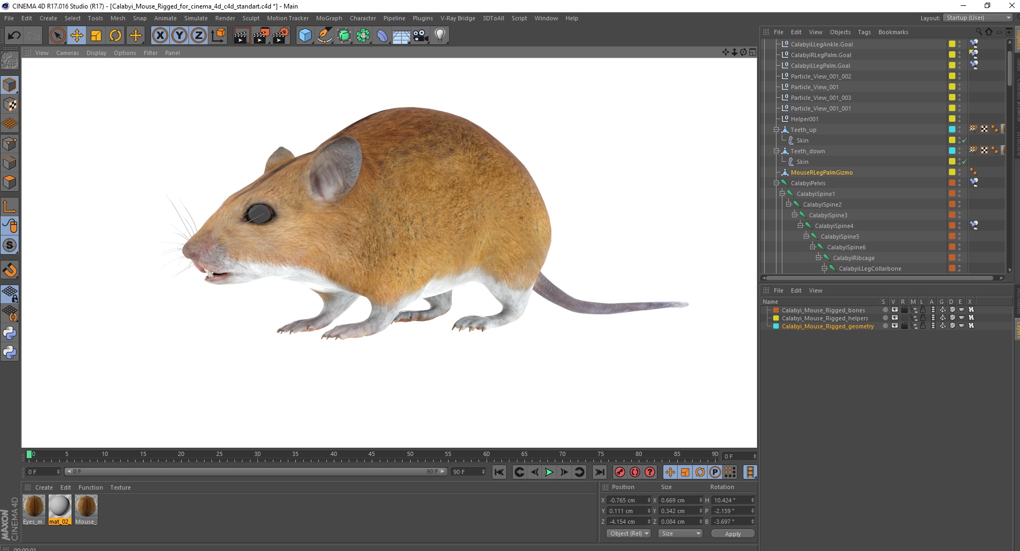Select the Live Selection tool
This screenshot has width=1020, height=551.
[x=57, y=36]
